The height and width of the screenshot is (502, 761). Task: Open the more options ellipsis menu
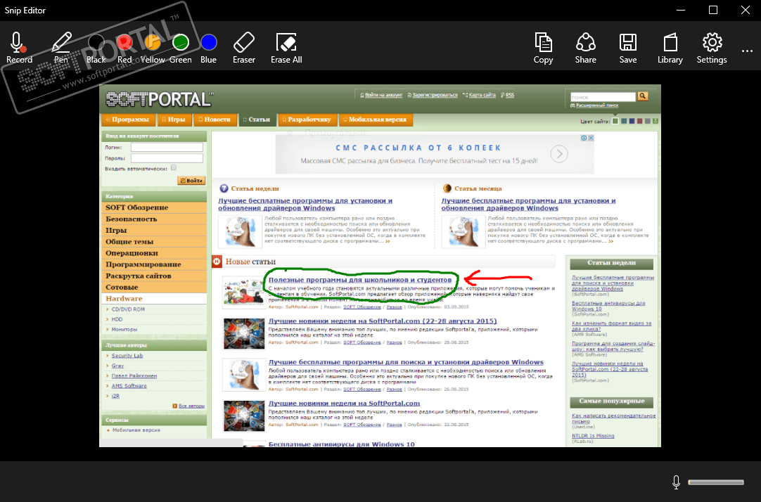748,51
